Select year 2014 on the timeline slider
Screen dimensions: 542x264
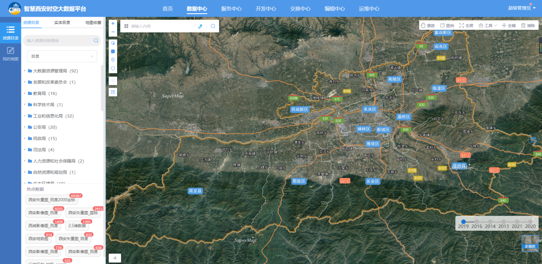490,222
